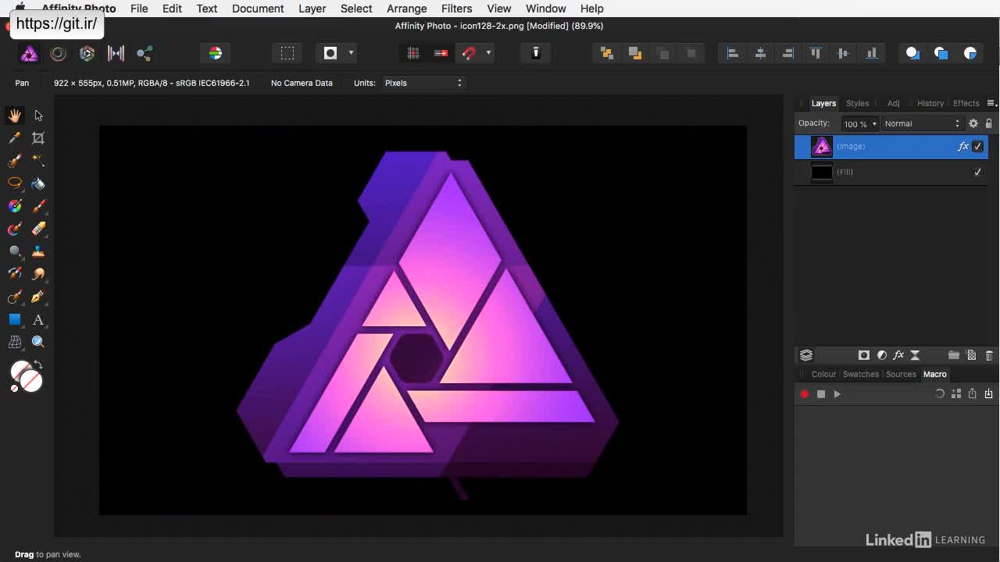Play the recorded macro

pyautogui.click(x=837, y=394)
